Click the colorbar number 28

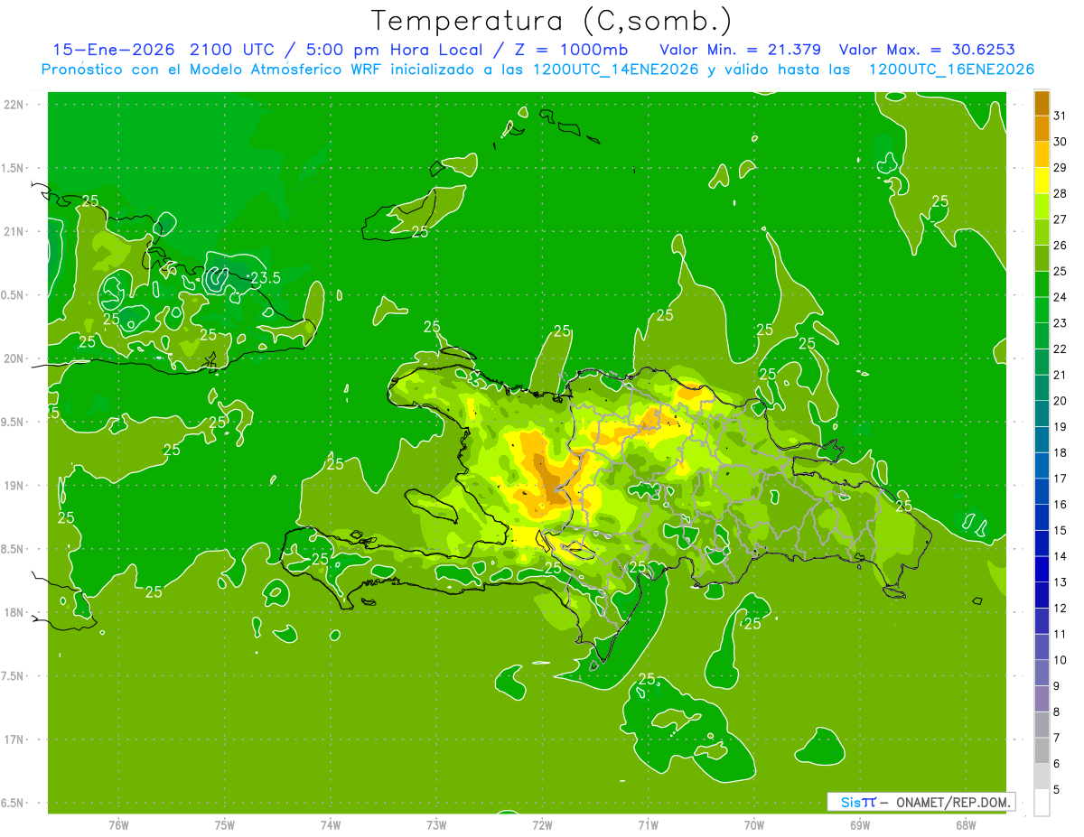click(x=1061, y=193)
